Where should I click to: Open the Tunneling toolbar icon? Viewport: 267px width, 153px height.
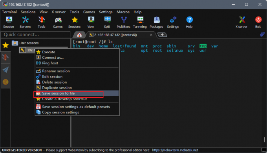tap(140, 22)
